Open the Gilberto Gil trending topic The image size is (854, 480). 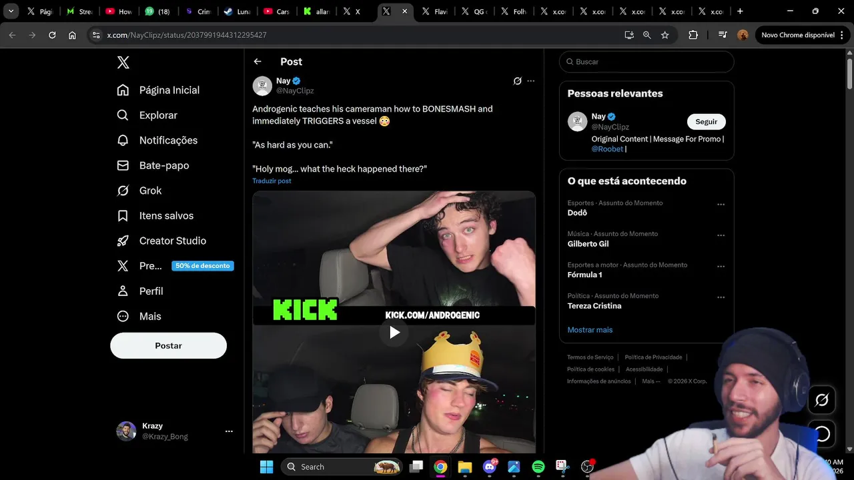click(588, 244)
